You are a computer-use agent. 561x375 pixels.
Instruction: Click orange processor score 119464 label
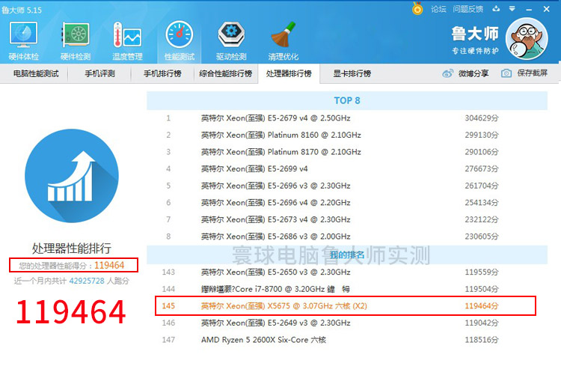109,266
